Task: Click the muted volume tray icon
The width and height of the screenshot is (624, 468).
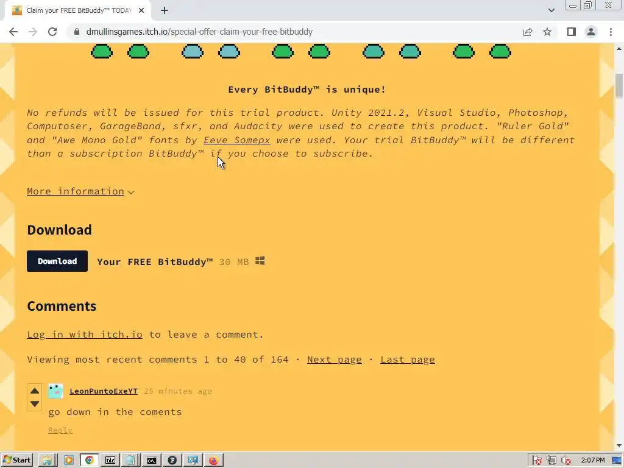Action: point(566,461)
